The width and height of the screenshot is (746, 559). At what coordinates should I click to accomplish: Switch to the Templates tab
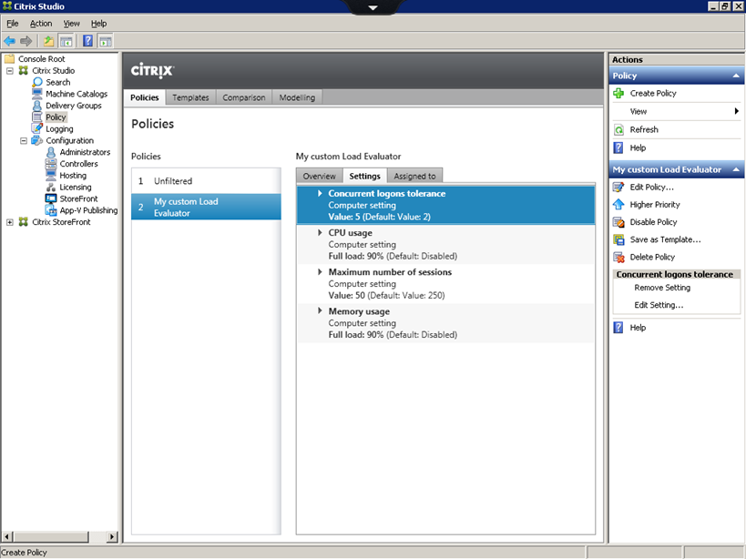pyautogui.click(x=190, y=97)
